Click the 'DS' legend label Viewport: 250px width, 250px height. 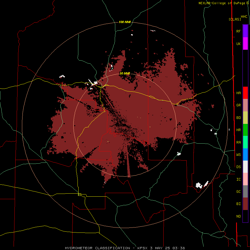238,167
